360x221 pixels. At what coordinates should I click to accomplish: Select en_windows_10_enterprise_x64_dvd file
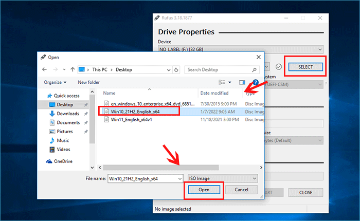point(153,104)
